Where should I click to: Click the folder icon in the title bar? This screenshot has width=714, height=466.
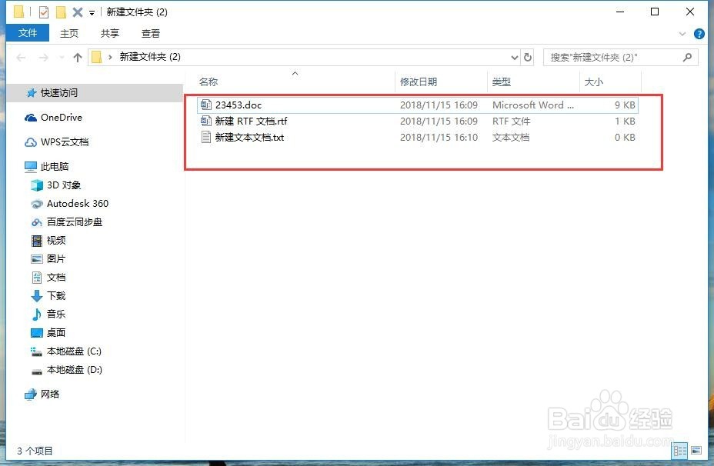tap(18, 12)
